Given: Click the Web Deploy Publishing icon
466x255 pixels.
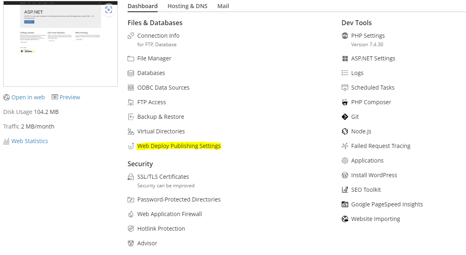Looking at the screenshot, I should coord(131,146).
